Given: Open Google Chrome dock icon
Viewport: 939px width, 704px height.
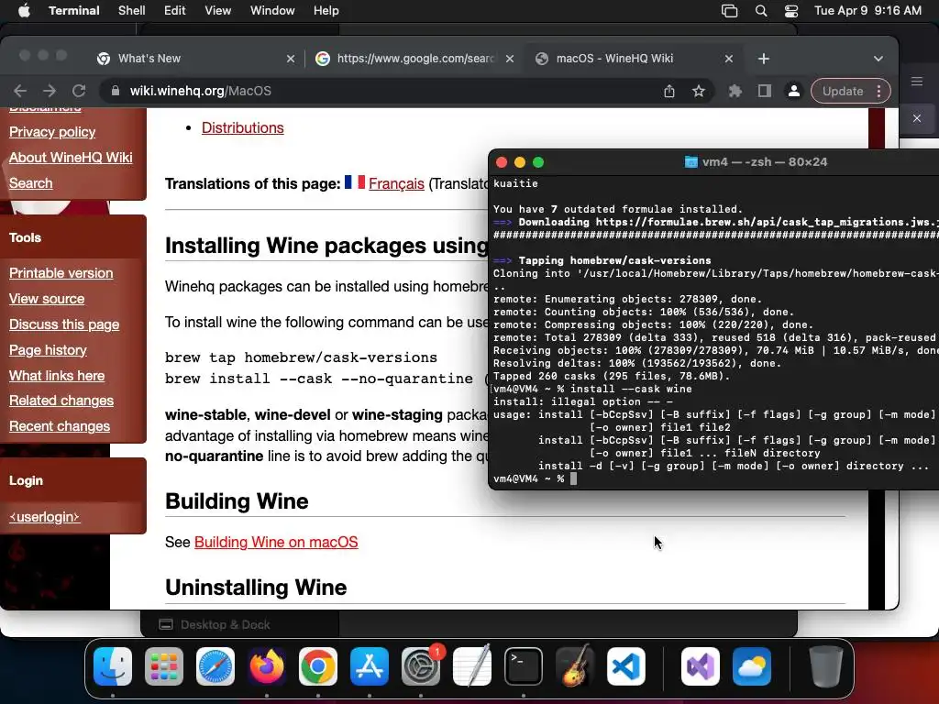Looking at the screenshot, I should [318, 666].
